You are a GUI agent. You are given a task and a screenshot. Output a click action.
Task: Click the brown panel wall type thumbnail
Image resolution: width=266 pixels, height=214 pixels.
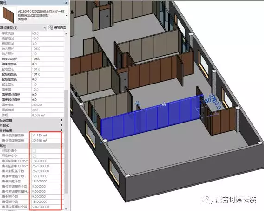(8, 15)
